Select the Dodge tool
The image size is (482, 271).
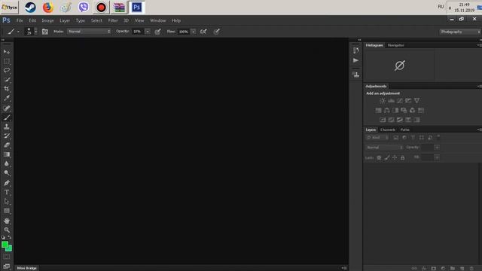(x=7, y=173)
